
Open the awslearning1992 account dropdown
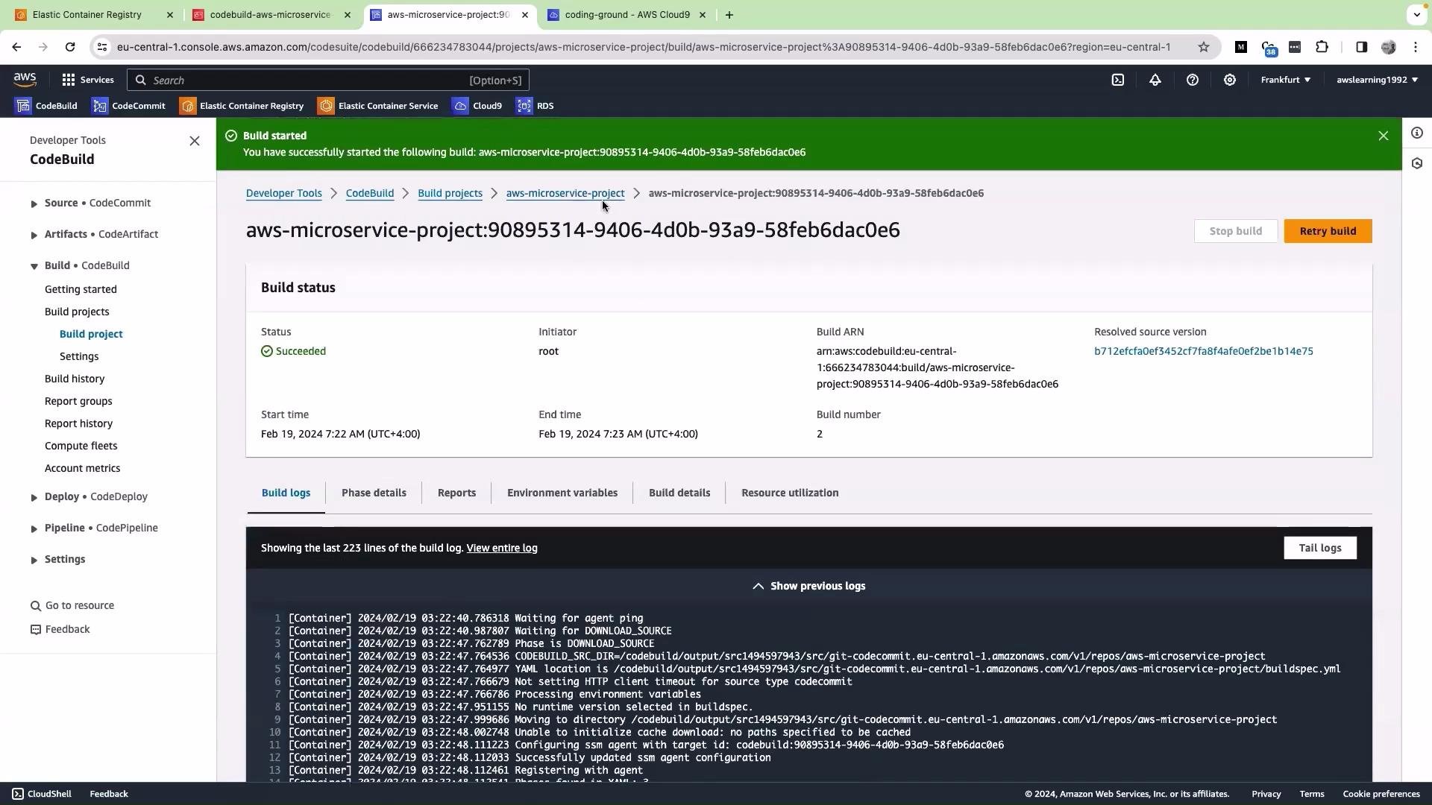coord(1377,80)
